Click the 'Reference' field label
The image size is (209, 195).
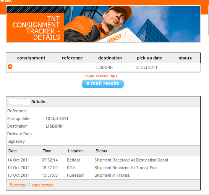[17, 111]
